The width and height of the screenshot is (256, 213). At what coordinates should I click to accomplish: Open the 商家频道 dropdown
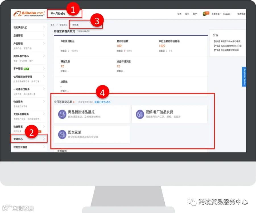(x=216, y=14)
